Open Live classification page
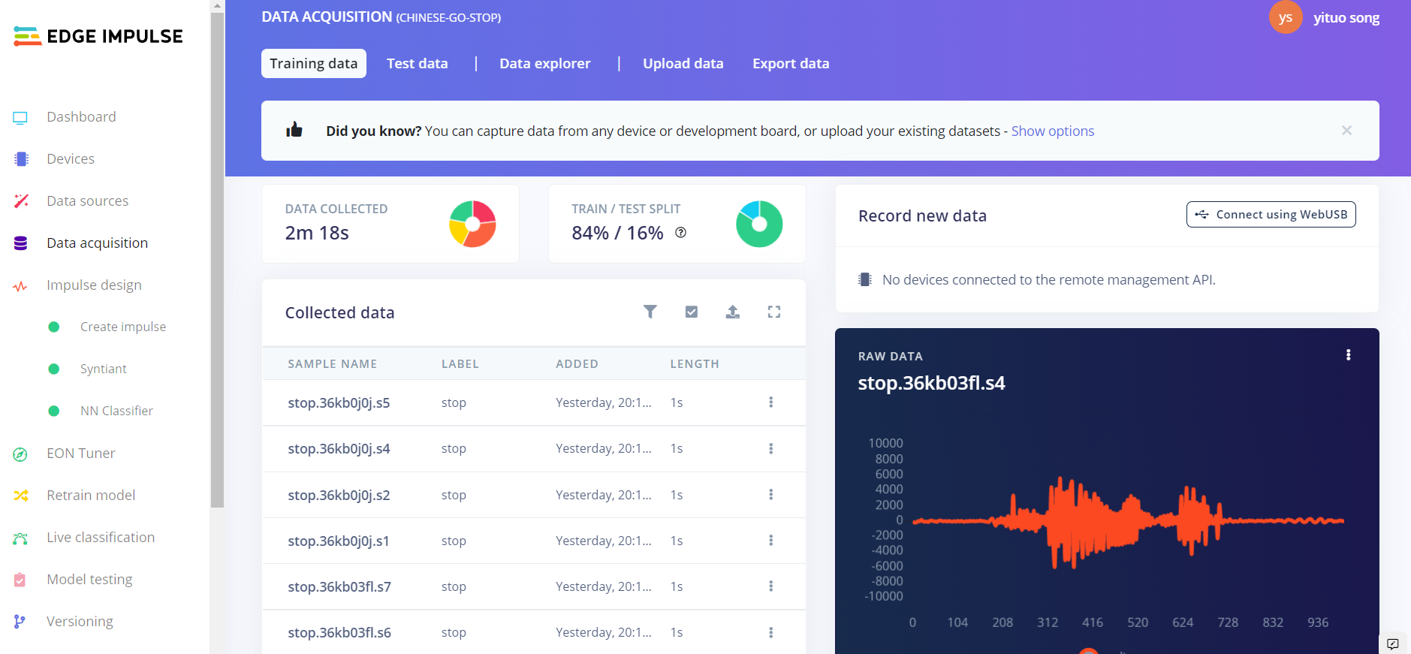The height and width of the screenshot is (654, 1411). pyautogui.click(x=101, y=538)
